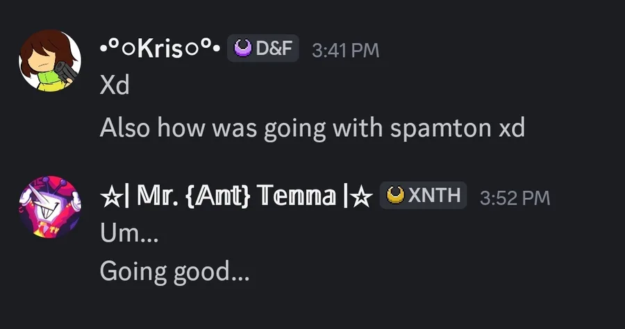Select the "Going good..." message
The image size is (625, 329).
[174, 273]
